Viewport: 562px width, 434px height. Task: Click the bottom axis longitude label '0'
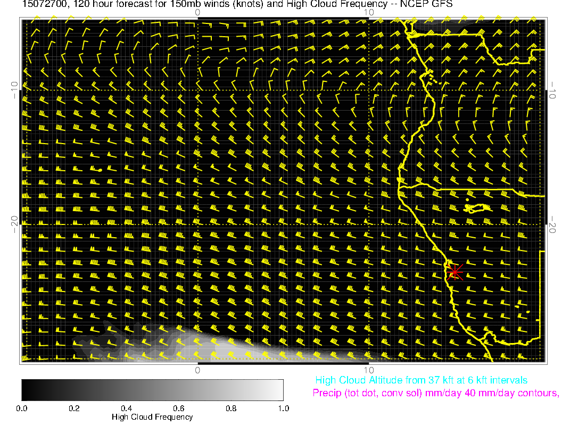197,369
